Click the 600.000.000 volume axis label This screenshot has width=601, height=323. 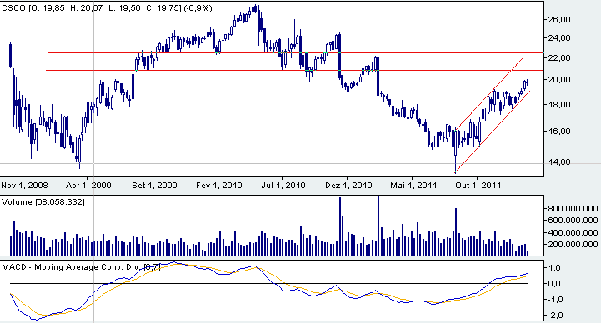coord(573,221)
